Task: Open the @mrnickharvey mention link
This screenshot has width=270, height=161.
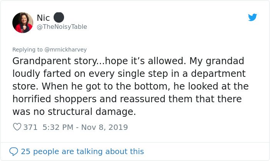Action: (66, 50)
